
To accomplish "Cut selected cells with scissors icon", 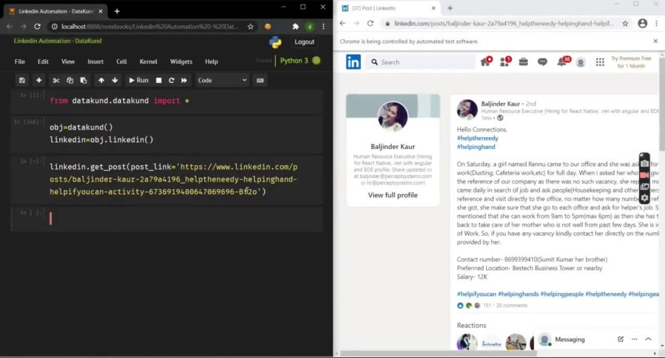I will (x=56, y=80).
